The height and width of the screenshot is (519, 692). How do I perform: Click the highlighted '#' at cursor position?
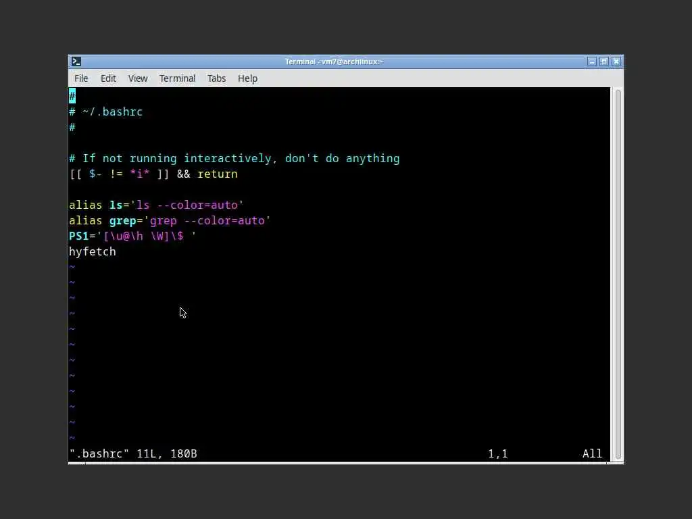pyautogui.click(x=72, y=96)
